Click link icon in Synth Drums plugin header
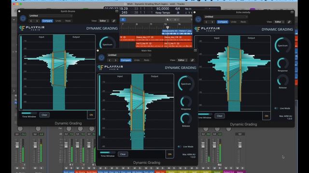Image resolution: width=309 pixels, height=173 pixels. pos(114,21)
